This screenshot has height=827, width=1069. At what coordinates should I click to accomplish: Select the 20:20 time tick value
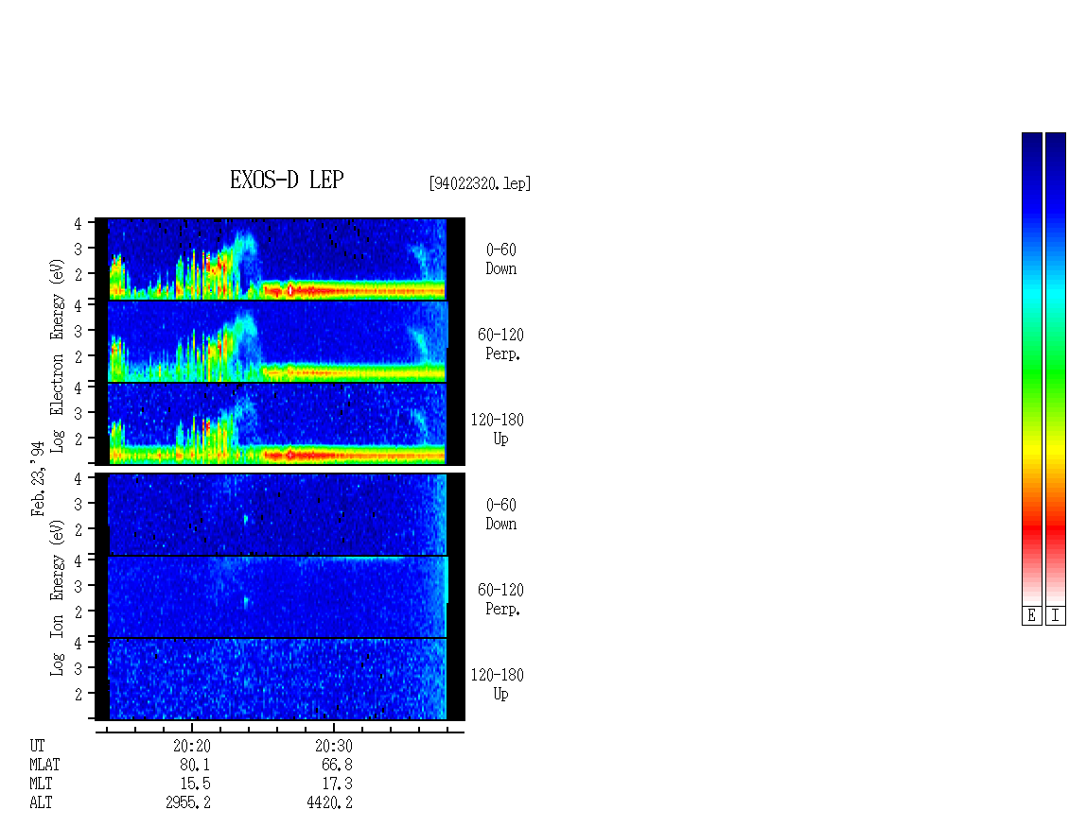coord(192,746)
